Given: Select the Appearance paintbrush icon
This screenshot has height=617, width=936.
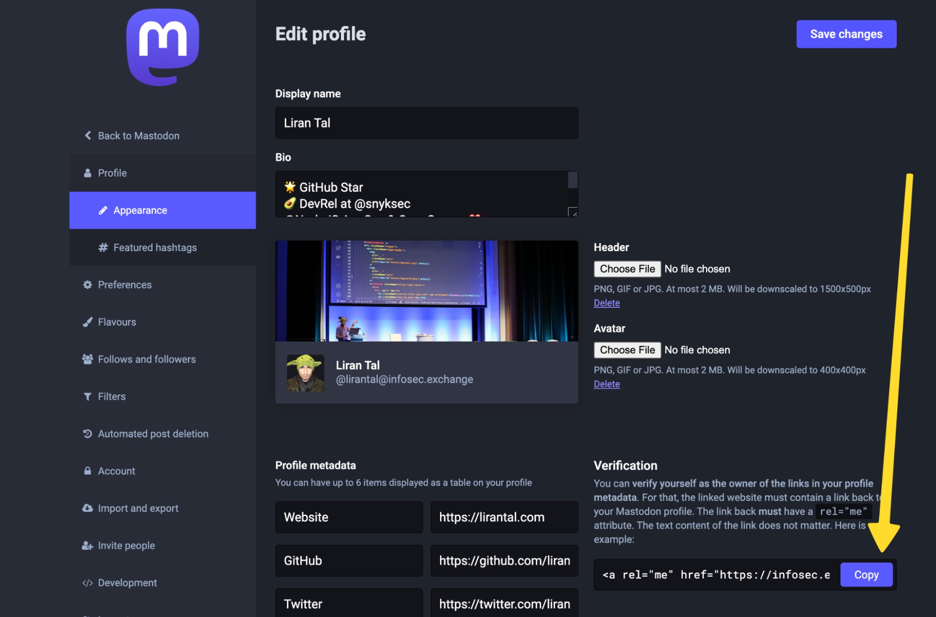Looking at the screenshot, I should tap(102, 210).
